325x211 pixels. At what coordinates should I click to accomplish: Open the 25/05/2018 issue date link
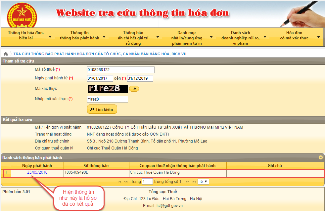[x=37, y=172]
